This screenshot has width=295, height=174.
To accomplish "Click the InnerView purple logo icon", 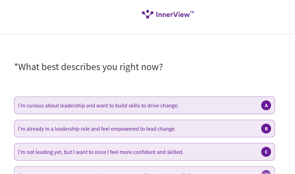I will (147, 14).
